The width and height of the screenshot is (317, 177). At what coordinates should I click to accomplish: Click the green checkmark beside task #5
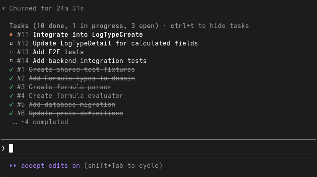click(11, 104)
